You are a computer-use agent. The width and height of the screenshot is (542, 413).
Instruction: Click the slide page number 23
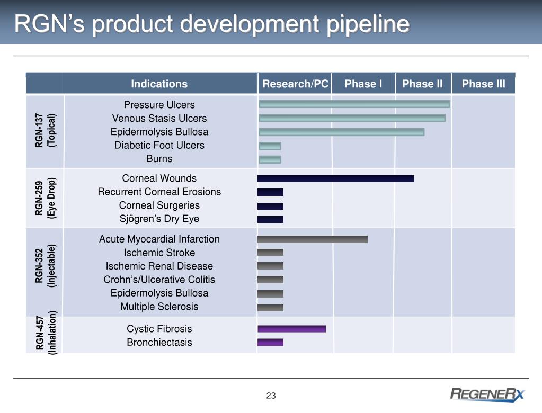[271, 396]
